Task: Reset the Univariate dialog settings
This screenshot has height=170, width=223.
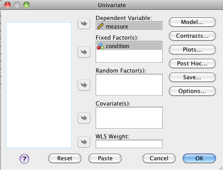Action: point(65,158)
